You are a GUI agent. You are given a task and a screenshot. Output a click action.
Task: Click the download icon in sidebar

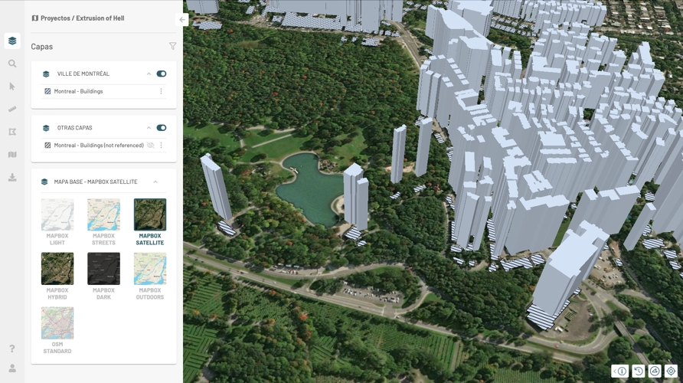coord(12,178)
